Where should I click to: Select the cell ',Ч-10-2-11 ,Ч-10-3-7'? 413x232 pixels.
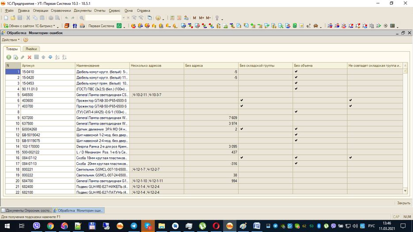click(156, 95)
